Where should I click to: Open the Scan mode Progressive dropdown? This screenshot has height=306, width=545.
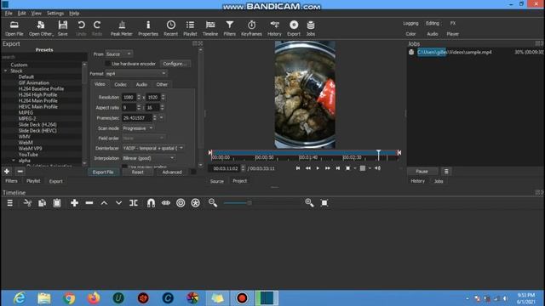pos(138,128)
